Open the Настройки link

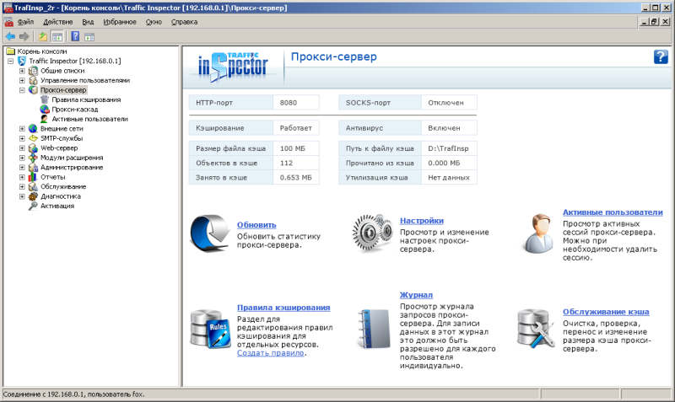pos(421,221)
